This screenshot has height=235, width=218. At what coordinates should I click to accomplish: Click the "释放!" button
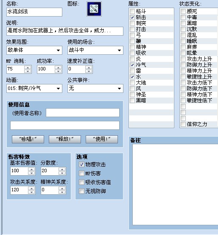(x=65, y=139)
